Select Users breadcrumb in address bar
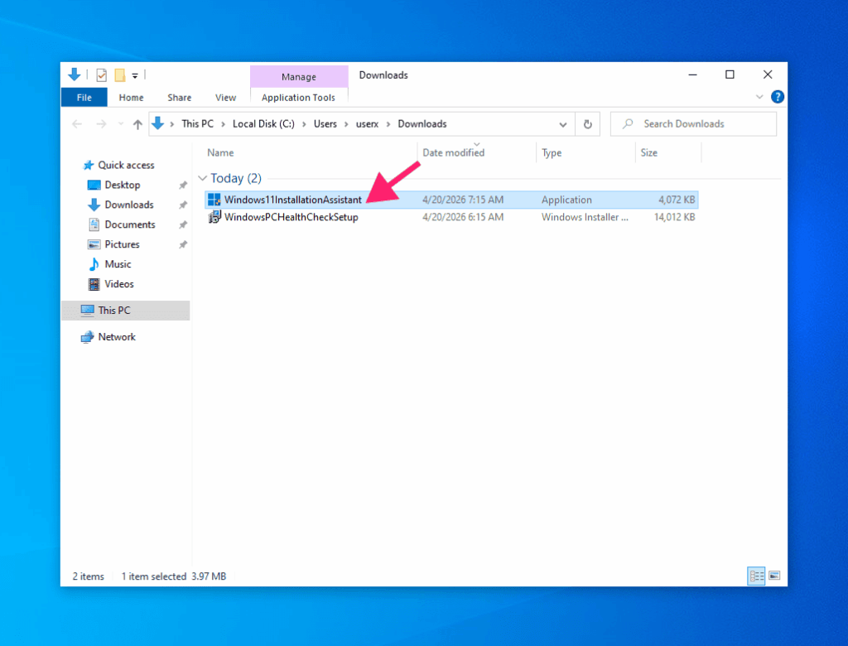The height and width of the screenshot is (646, 848). [x=325, y=124]
